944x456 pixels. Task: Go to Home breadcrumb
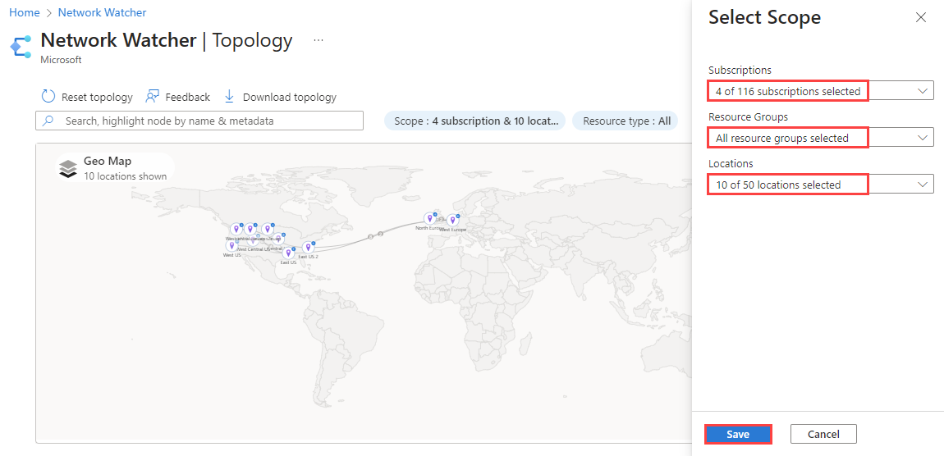(x=25, y=12)
